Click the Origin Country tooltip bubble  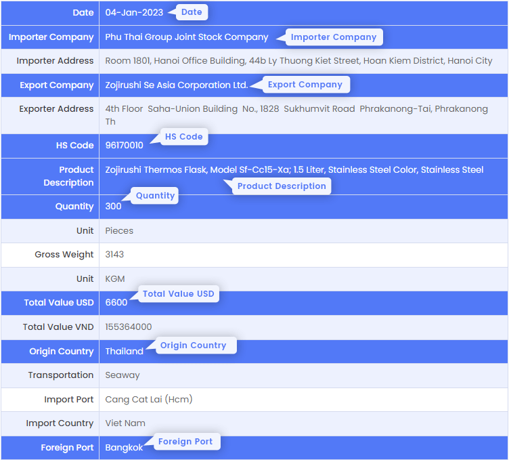pyautogui.click(x=196, y=345)
